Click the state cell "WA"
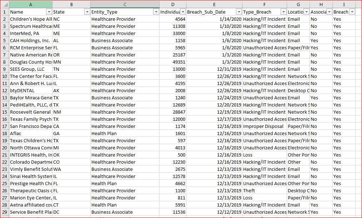 point(71,169)
